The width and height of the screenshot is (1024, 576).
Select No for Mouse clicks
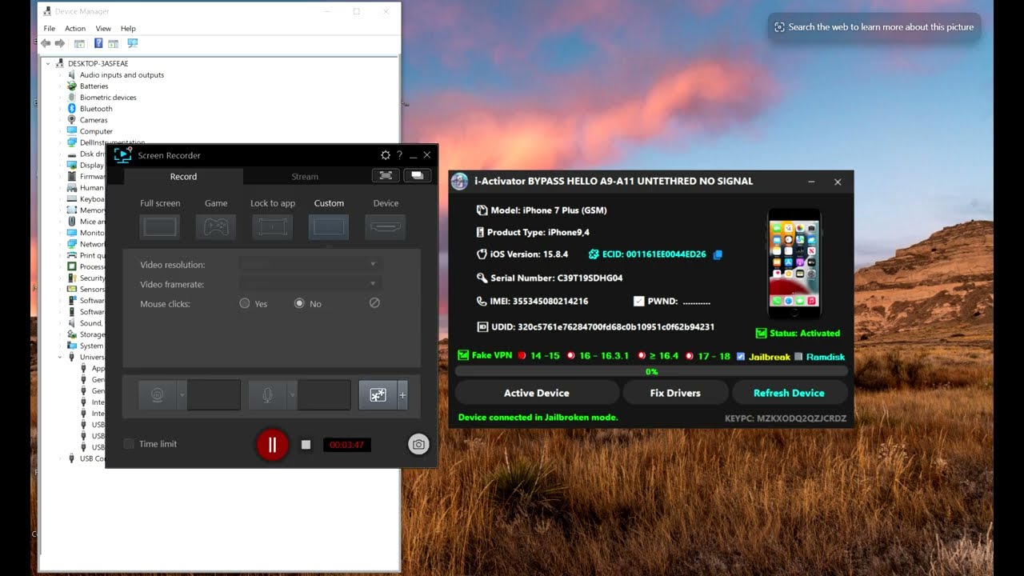click(x=299, y=303)
